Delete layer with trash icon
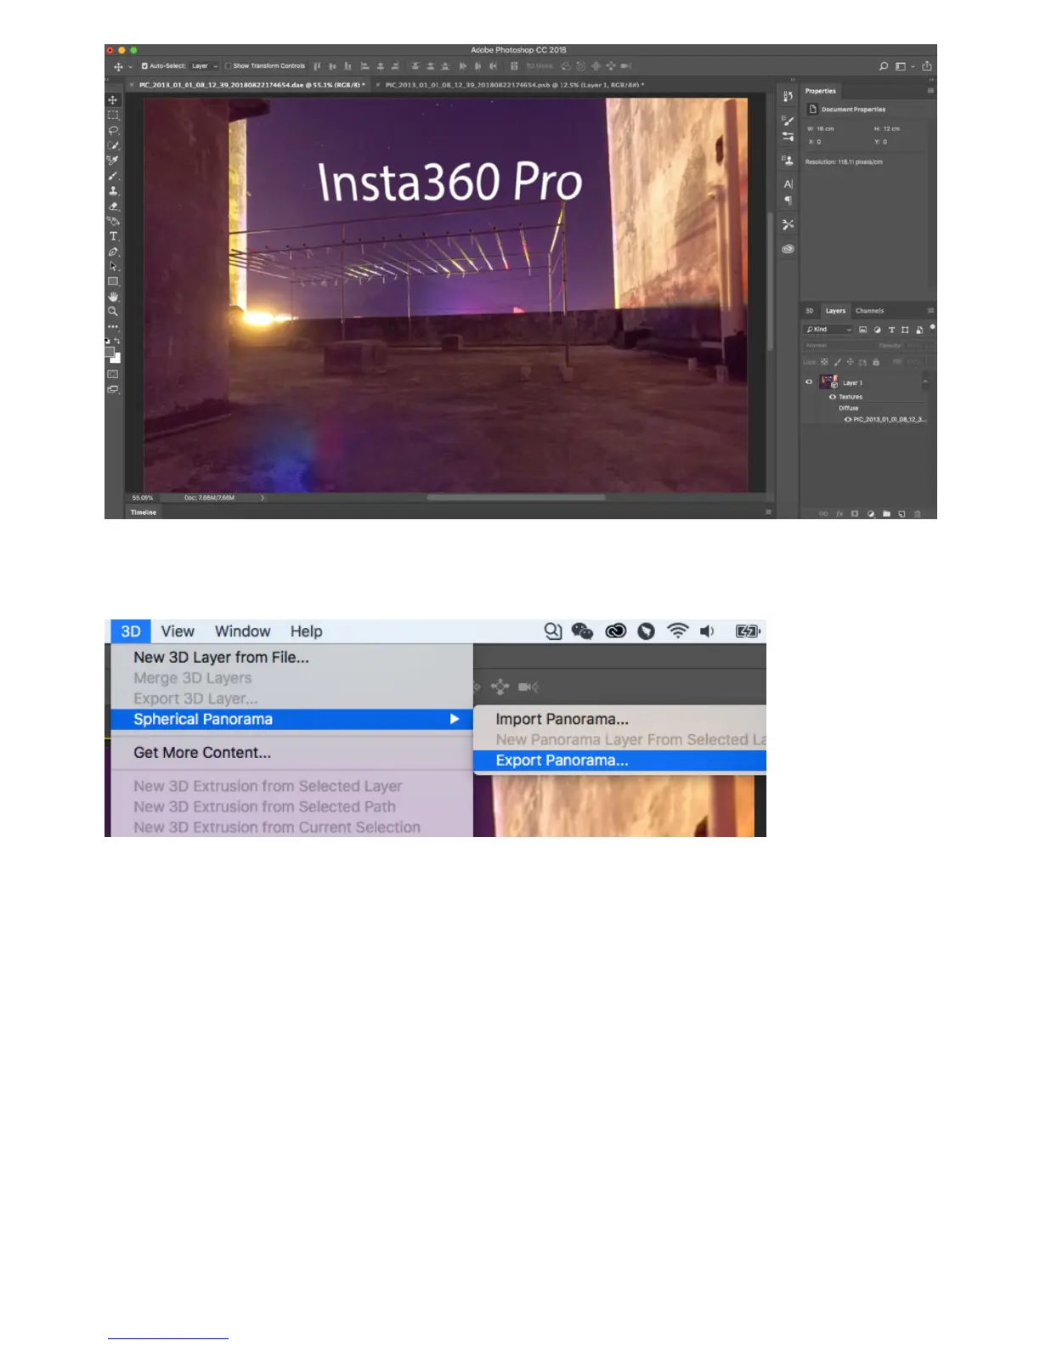 pyautogui.click(x=917, y=513)
